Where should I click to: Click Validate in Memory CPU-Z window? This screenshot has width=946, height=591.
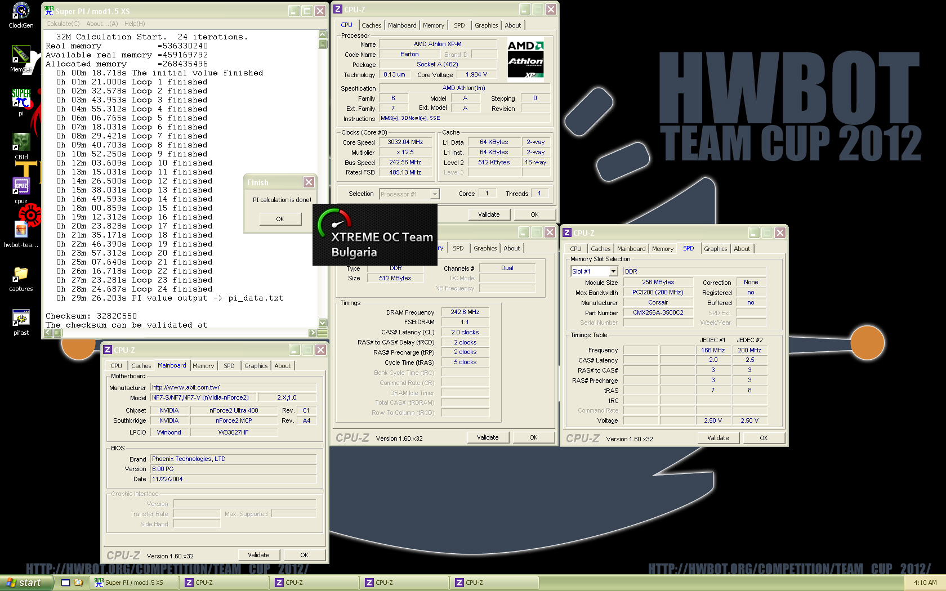488,437
